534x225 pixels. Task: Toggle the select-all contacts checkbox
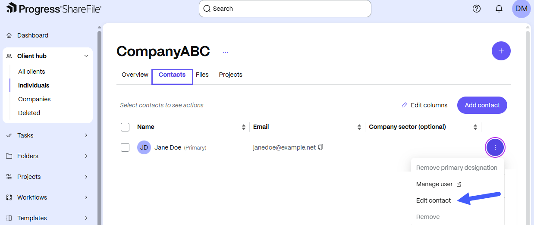pos(125,127)
